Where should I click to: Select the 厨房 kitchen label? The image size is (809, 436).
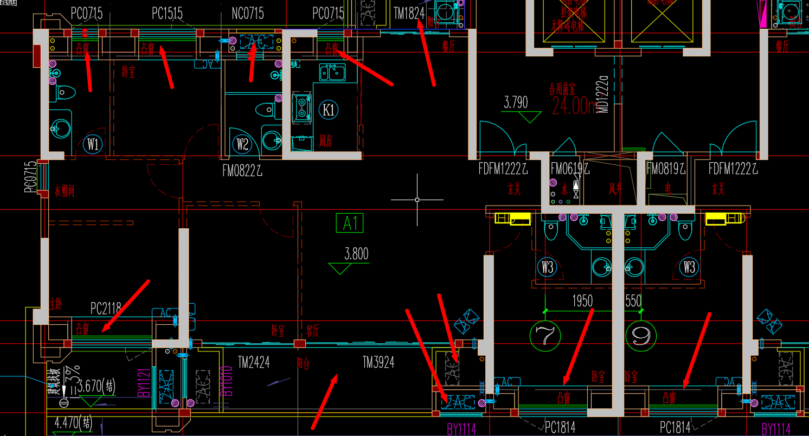click(326, 141)
